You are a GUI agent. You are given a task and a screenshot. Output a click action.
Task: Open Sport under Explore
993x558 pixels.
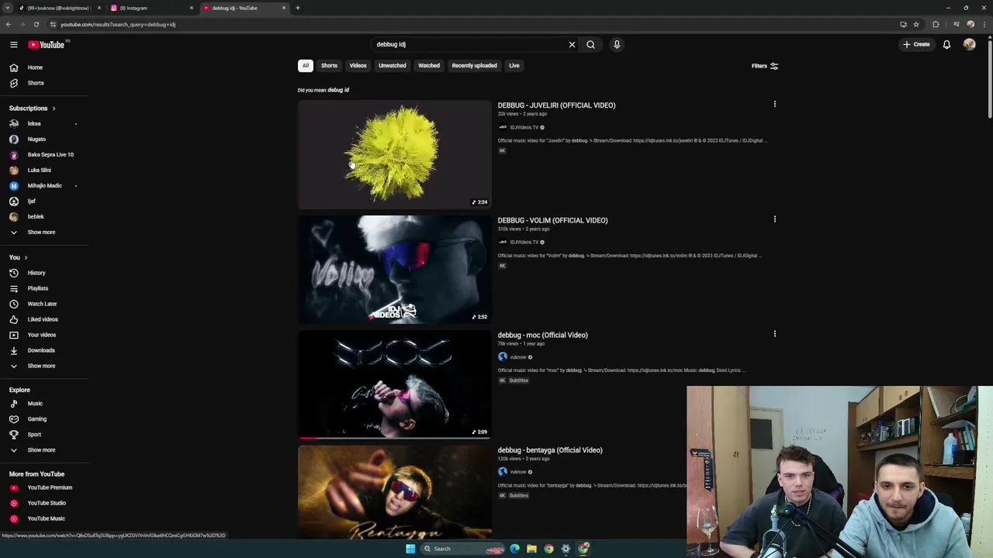click(43, 435)
